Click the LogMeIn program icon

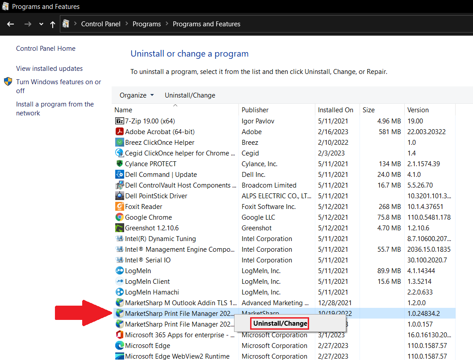(x=120, y=270)
